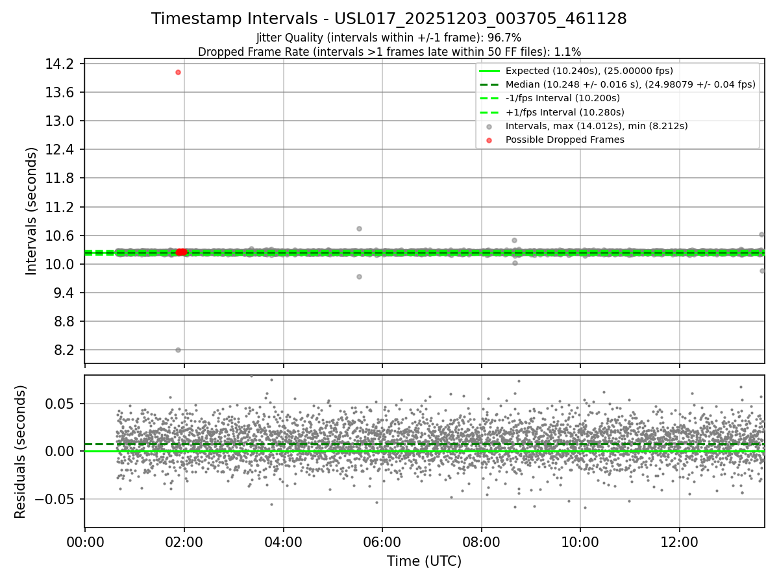The height and width of the screenshot is (584, 779).
Task: Click the gray outlier at 10.5 seconds after 08:00
Action: 514,240
